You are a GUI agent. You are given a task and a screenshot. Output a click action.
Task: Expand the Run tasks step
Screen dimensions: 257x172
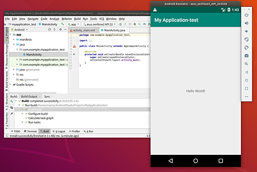pyautogui.click(x=22, y=122)
